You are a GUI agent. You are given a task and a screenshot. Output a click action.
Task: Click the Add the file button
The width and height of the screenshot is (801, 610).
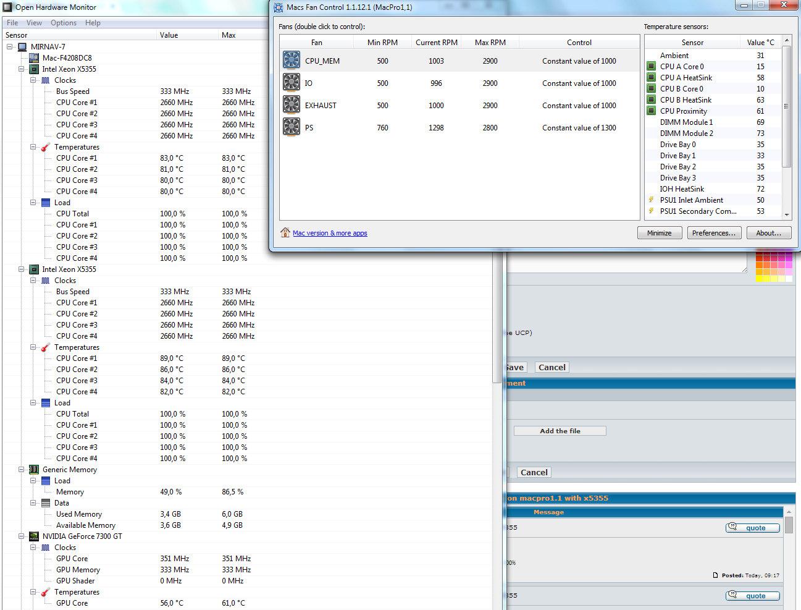coord(560,431)
